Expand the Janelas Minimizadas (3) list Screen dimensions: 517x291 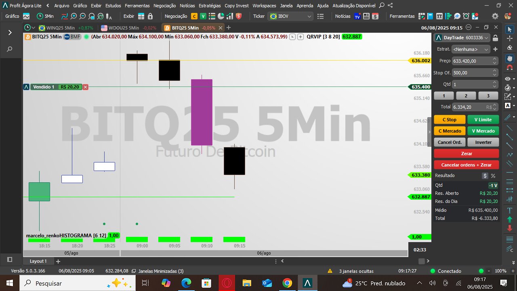coord(158,271)
